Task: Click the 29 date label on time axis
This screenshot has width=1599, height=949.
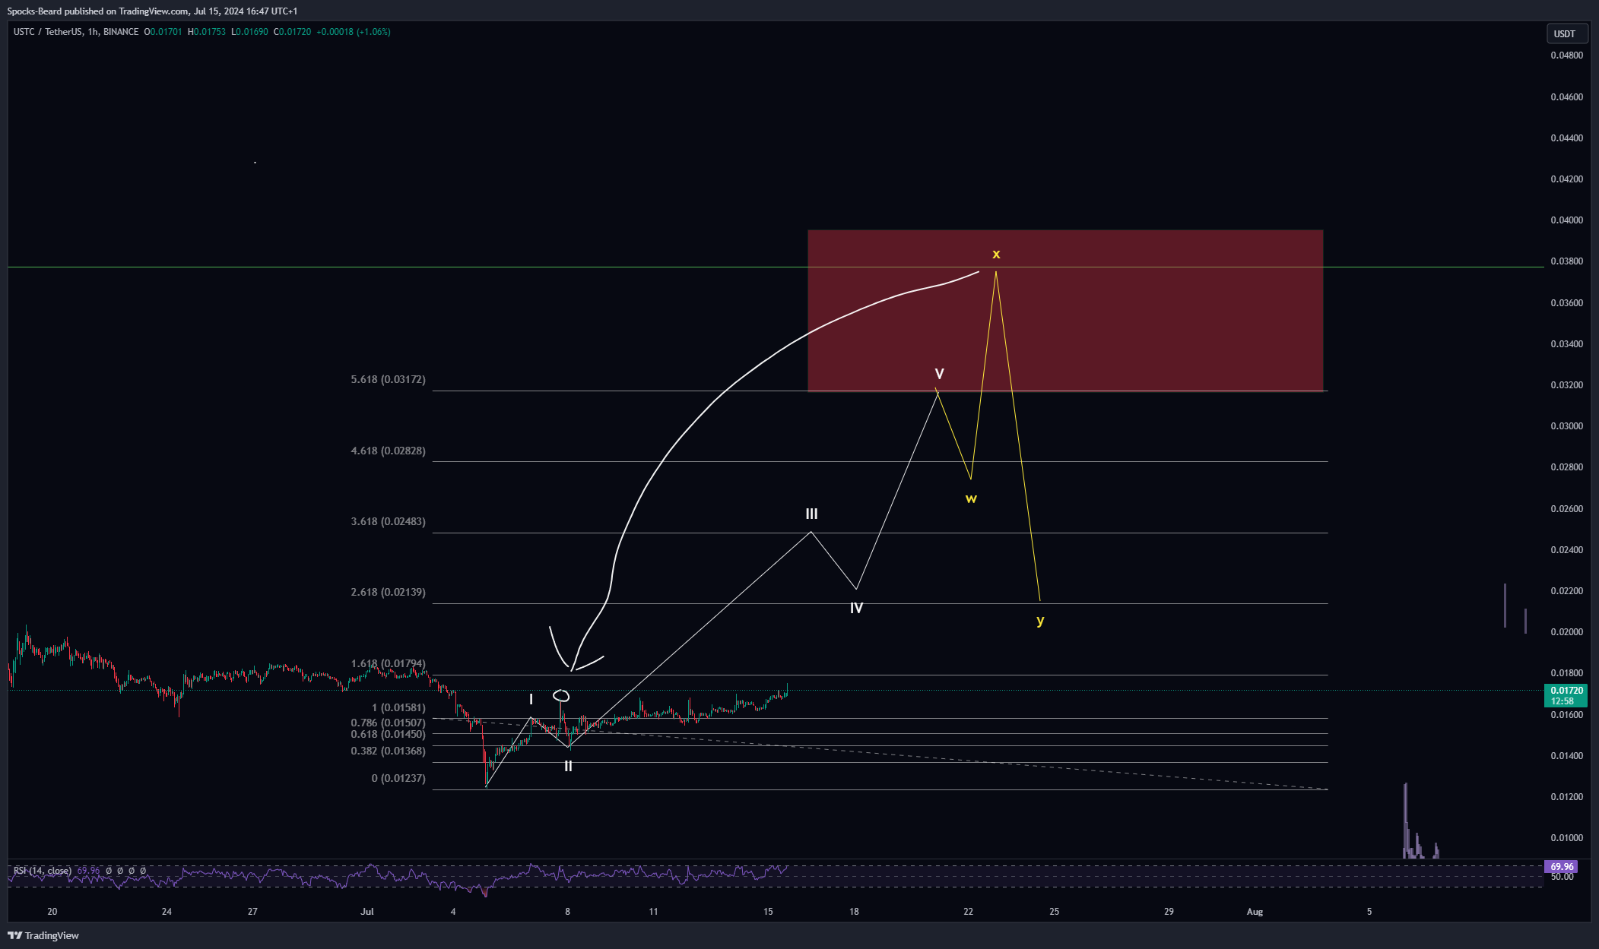Action: [1169, 912]
